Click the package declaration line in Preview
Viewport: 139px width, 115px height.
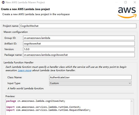36,101
